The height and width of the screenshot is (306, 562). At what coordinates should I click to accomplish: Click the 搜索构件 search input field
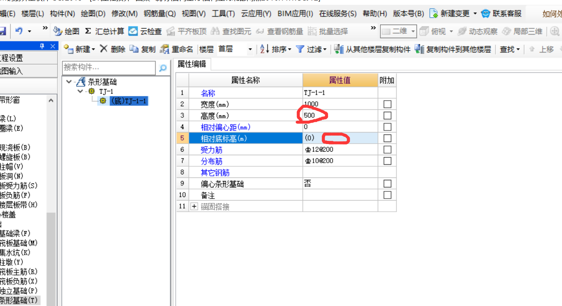coord(109,68)
